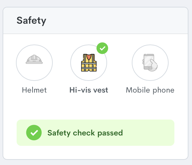Toggle the Hi-vis vest circle selection
192x165 pixels.
89,63
